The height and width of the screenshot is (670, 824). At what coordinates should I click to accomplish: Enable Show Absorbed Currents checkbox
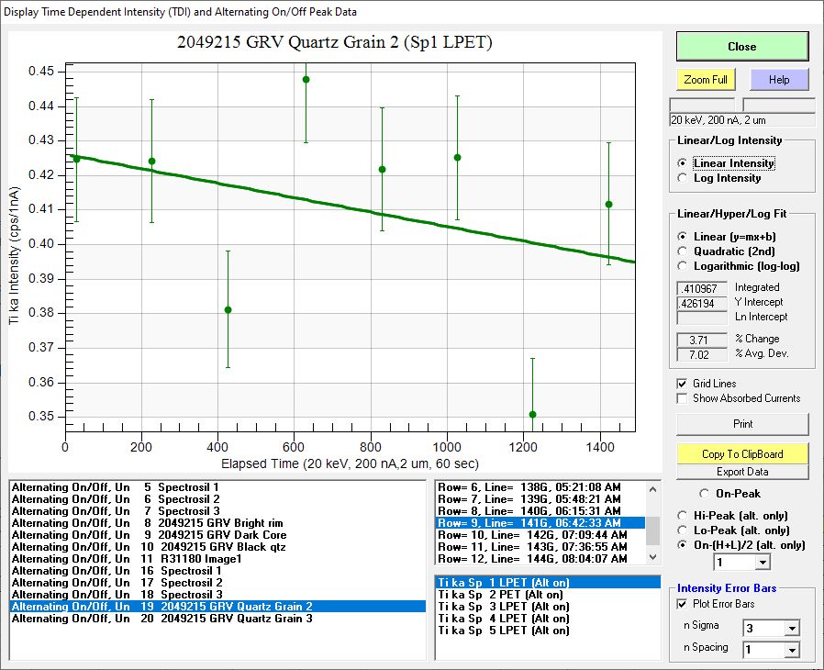682,398
